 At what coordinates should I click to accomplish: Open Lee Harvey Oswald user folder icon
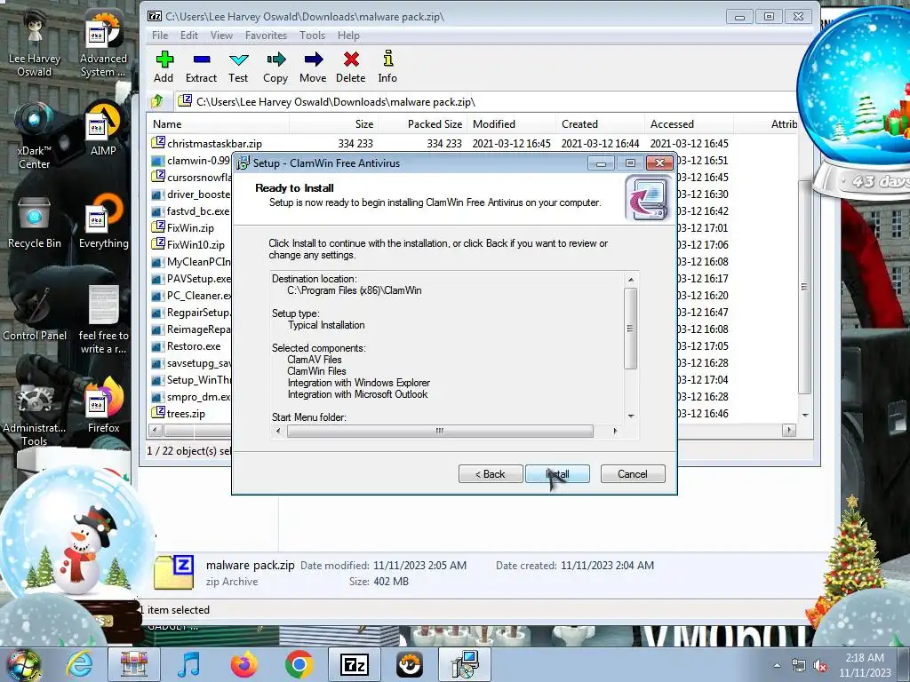coord(35,44)
